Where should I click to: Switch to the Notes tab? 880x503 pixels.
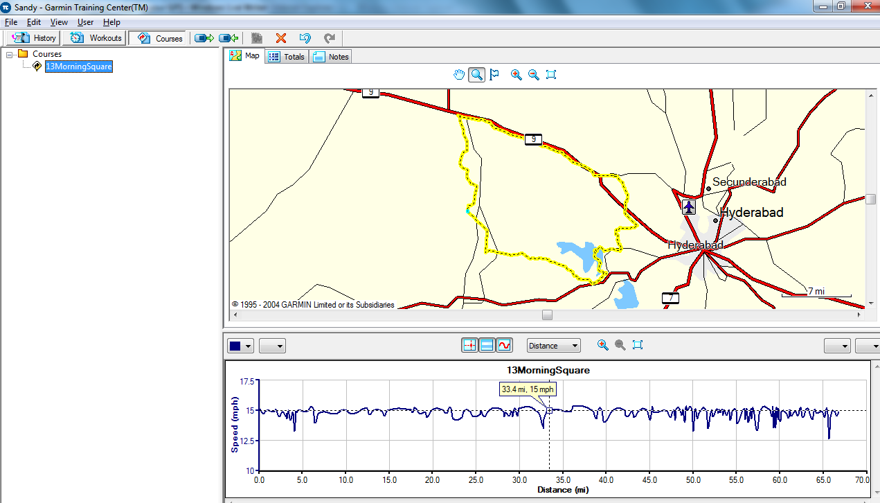click(x=331, y=57)
